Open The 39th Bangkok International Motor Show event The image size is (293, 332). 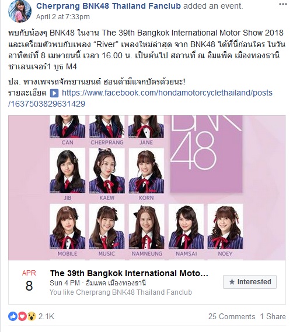point(129,273)
